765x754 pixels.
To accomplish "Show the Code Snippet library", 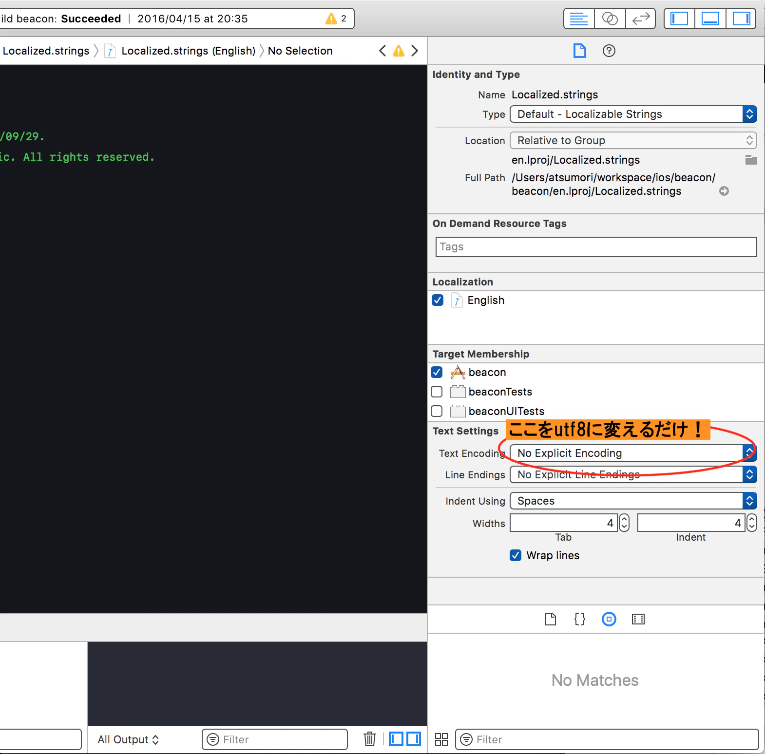I will [579, 619].
